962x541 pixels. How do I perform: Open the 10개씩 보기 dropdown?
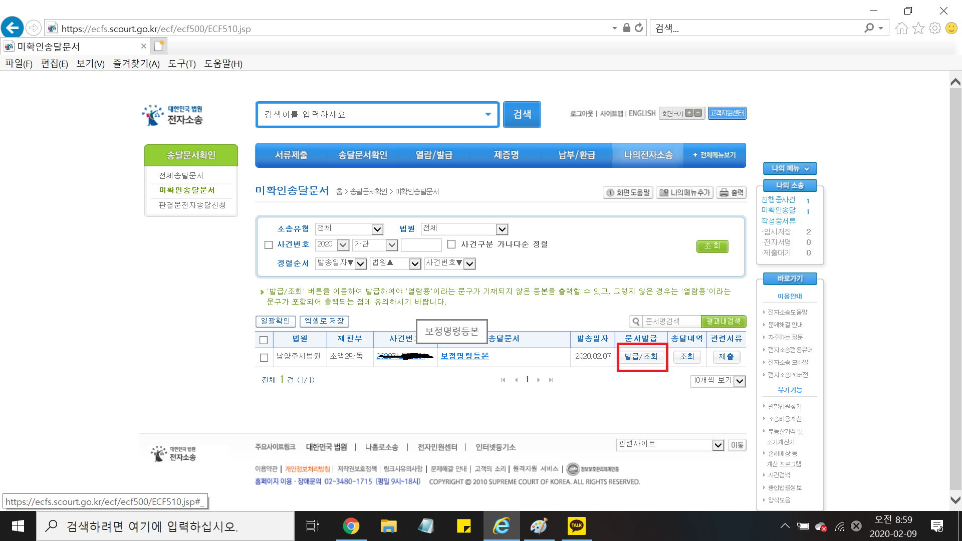(740, 381)
